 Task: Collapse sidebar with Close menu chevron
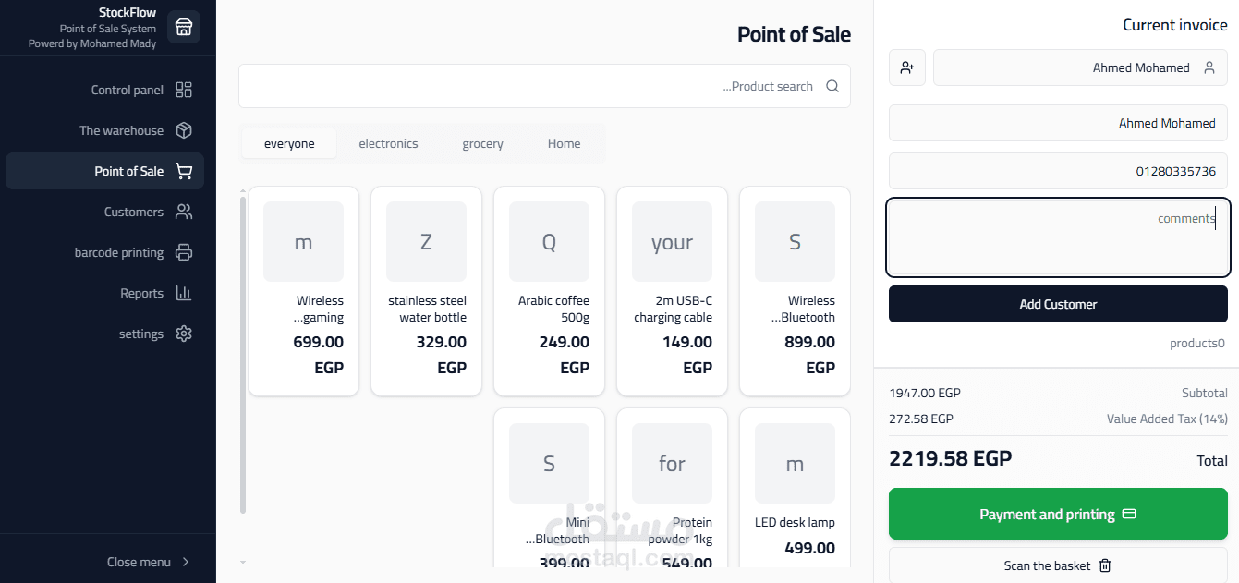(186, 562)
